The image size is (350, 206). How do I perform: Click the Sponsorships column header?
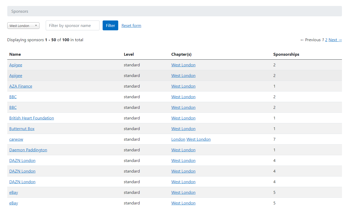click(x=286, y=54)
